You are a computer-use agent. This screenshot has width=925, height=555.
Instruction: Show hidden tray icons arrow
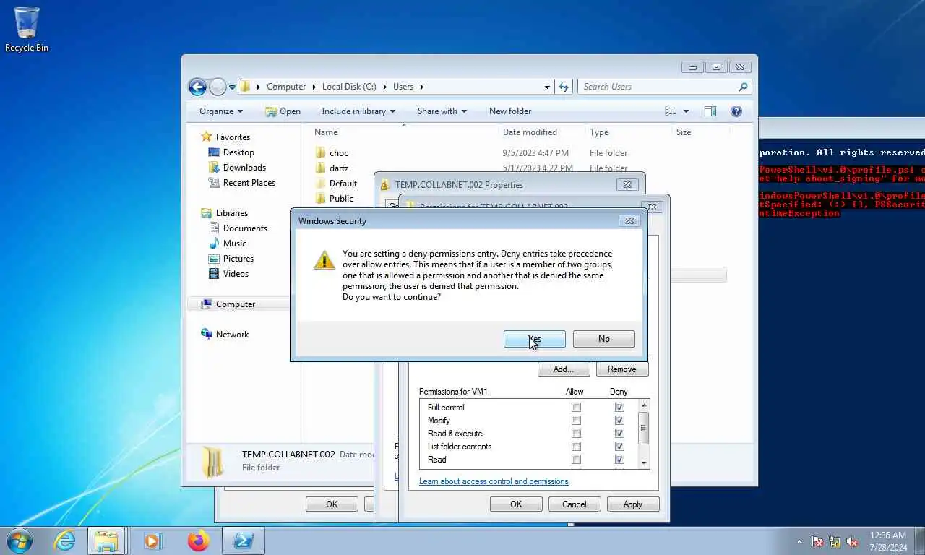point(799,541)
